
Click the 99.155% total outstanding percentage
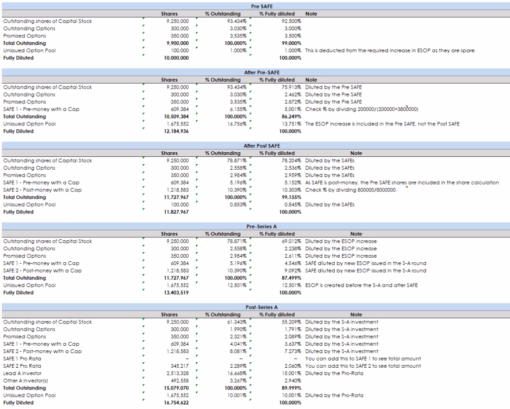click(291, 197)
